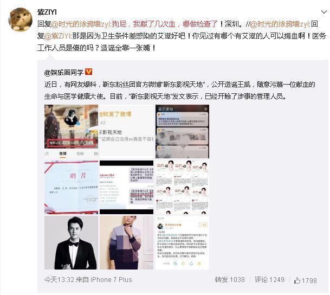View the chat messages screenshot thumbnail

[126, 187]
